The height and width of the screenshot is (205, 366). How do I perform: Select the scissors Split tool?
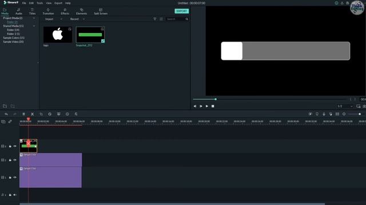(33, 114)
